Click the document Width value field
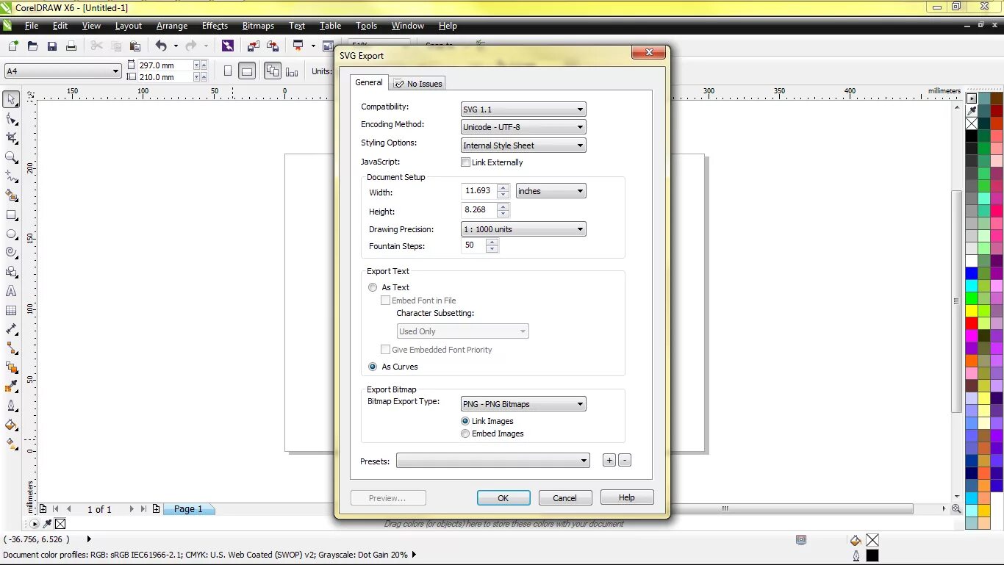1004x565 pixels. (x=478, y=191)
